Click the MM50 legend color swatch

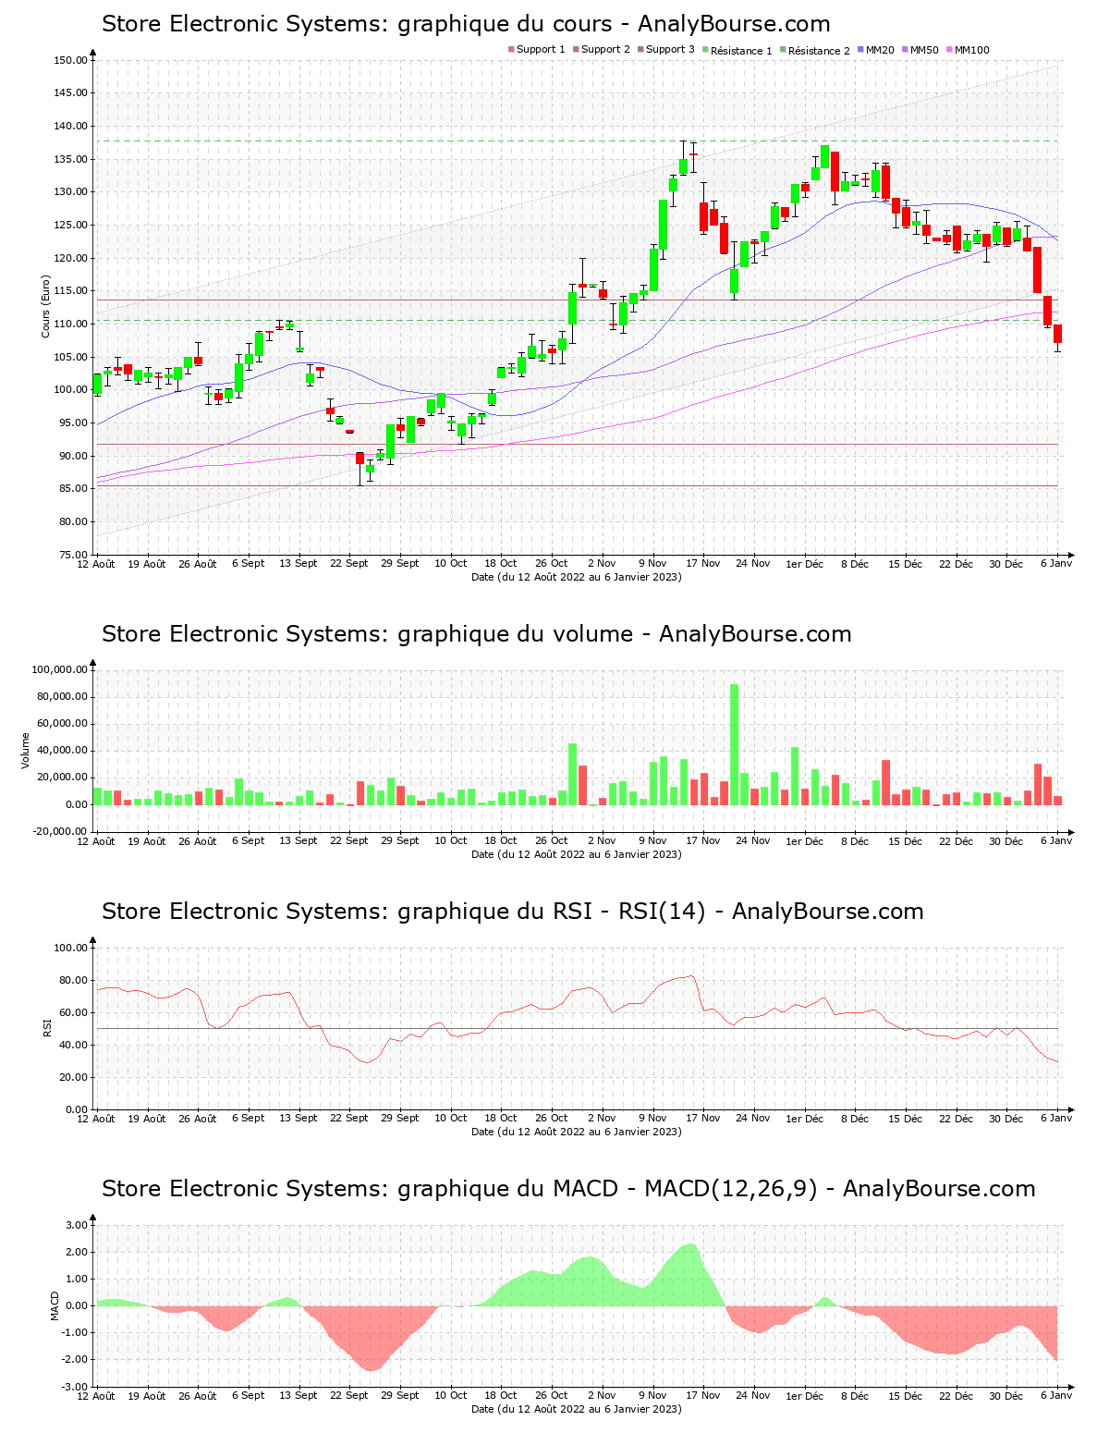coord(905,50)
